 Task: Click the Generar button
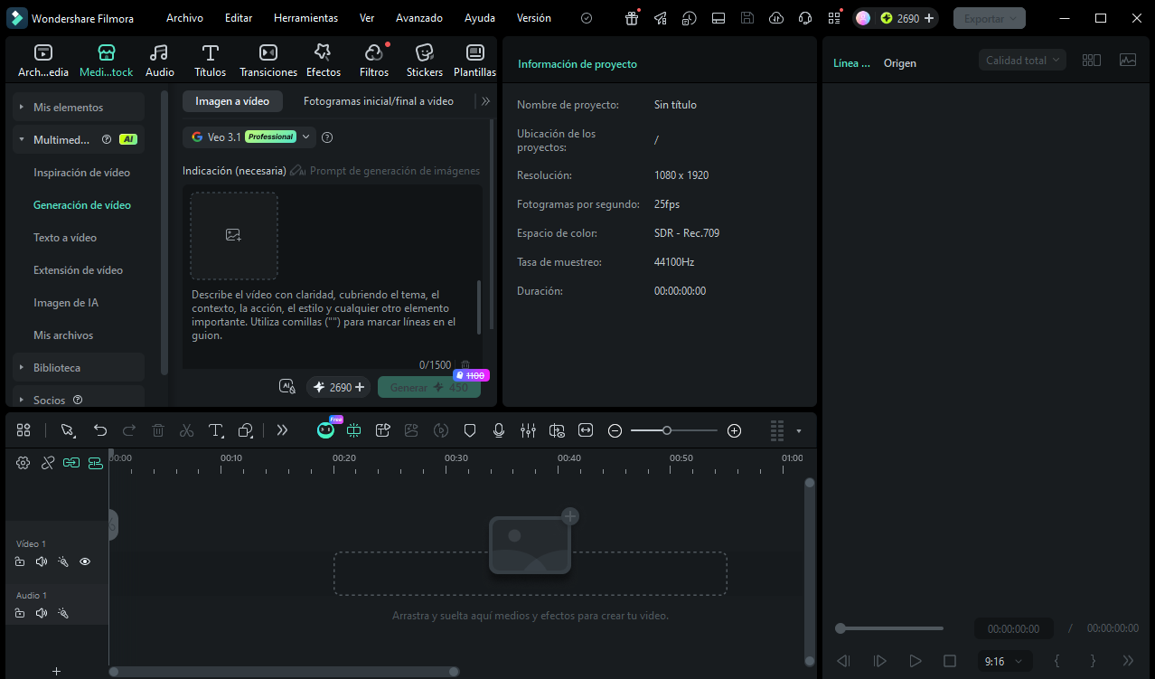(x=429, y=387)
